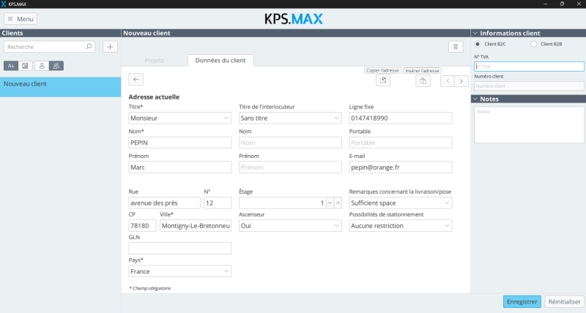The height and width of the screenshot is (313, 586).
Task: Click the N° house number field
Action: click(218, 203)
